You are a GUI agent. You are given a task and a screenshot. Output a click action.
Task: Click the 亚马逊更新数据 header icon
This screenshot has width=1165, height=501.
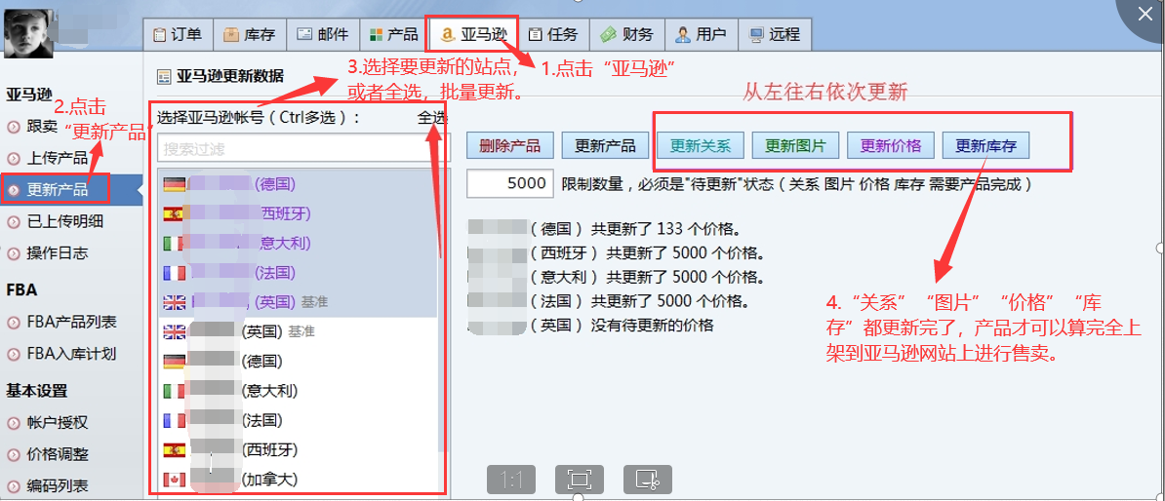coord(164,76)
